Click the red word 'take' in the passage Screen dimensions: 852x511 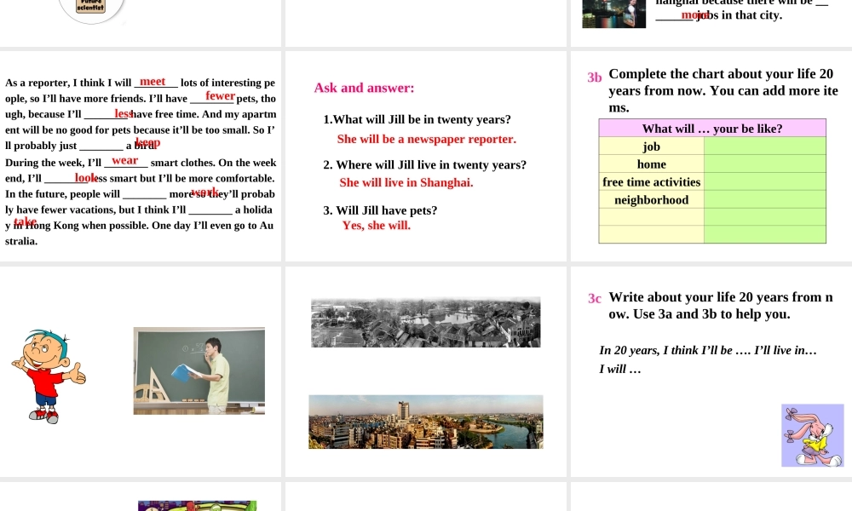(25, 221)
